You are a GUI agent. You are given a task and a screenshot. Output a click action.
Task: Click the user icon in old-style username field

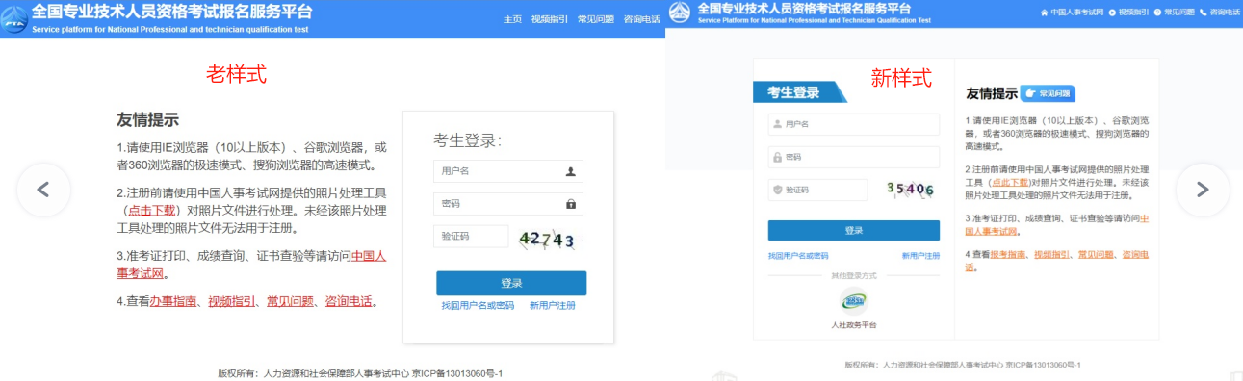pos(571,171)
